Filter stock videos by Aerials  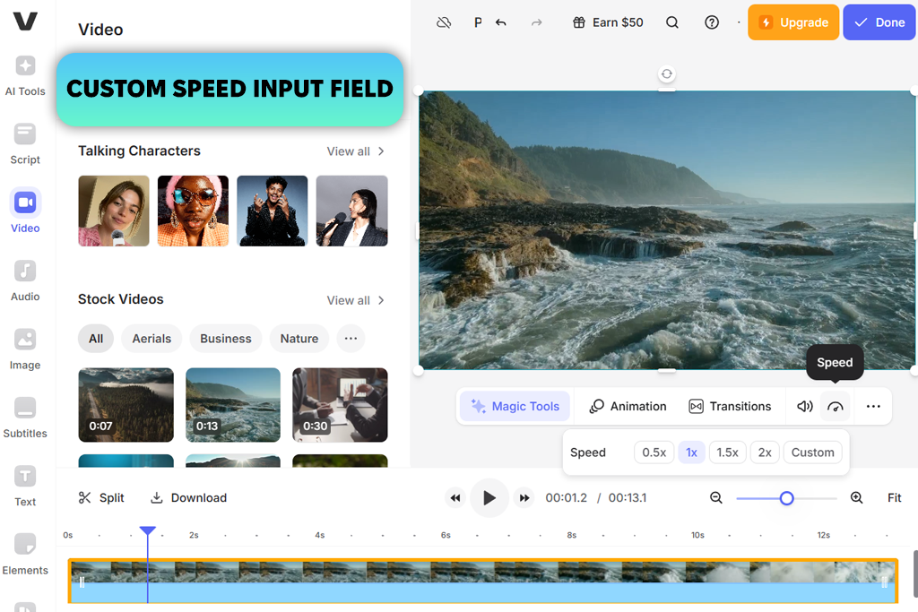coord(152,339)
